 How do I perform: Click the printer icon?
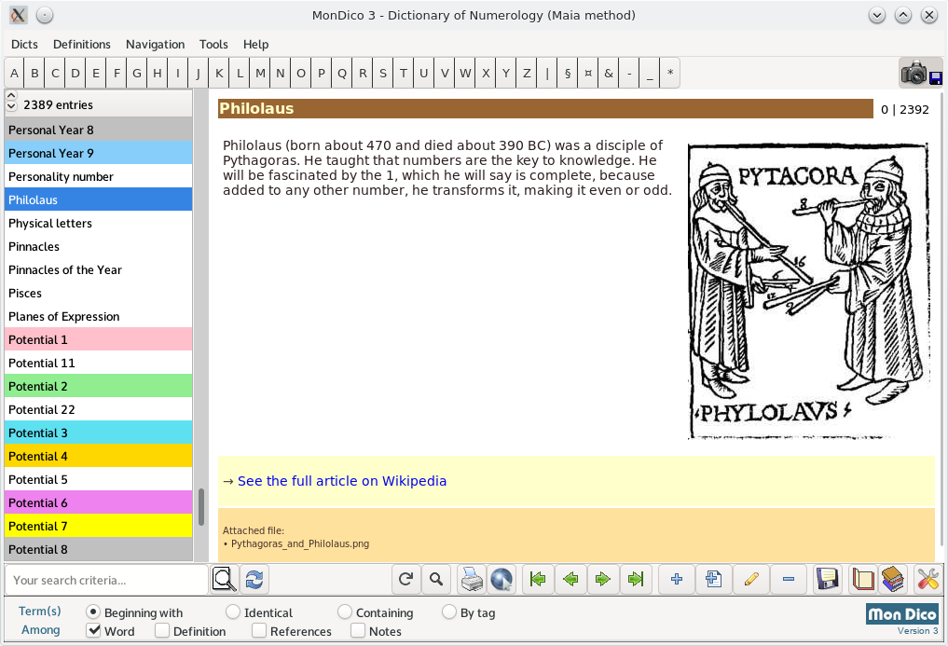click(472, 580)
